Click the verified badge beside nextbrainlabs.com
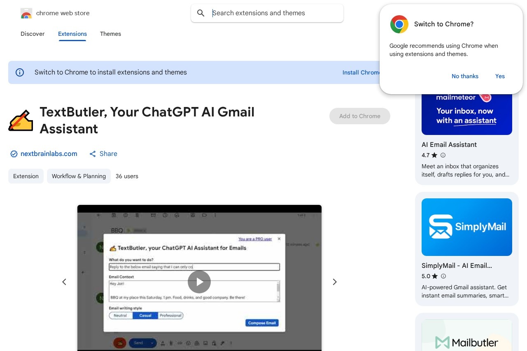This screenshot has height=351, width=527. point(14,154)
